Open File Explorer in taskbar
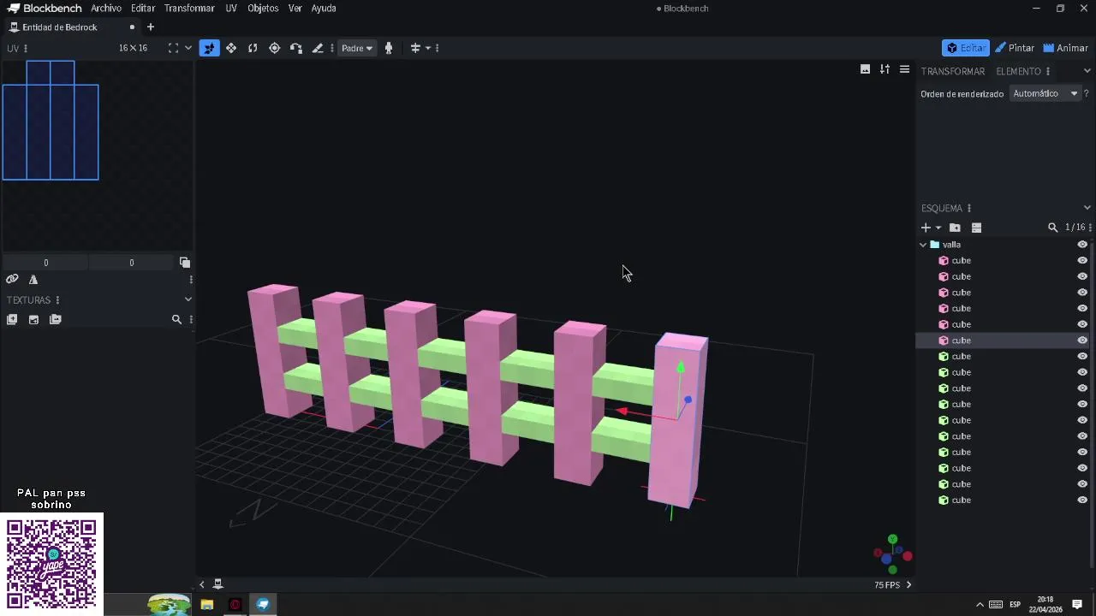Viewport: 1096px width, 616px height. point(207,604)
